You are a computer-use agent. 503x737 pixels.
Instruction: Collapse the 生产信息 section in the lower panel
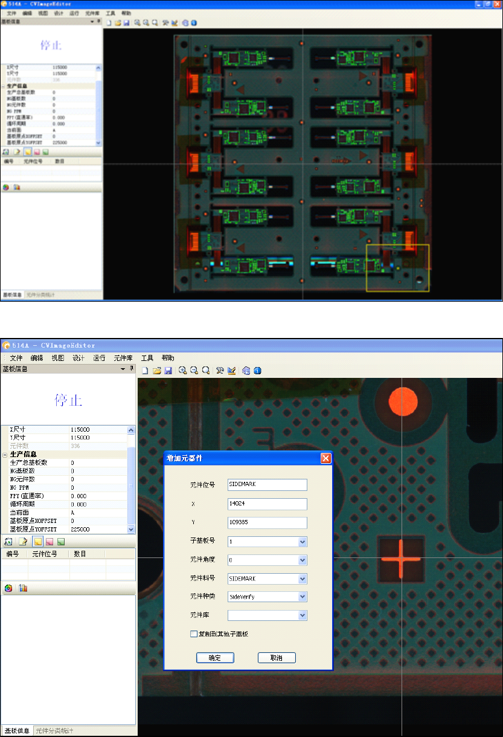(5, 455)
